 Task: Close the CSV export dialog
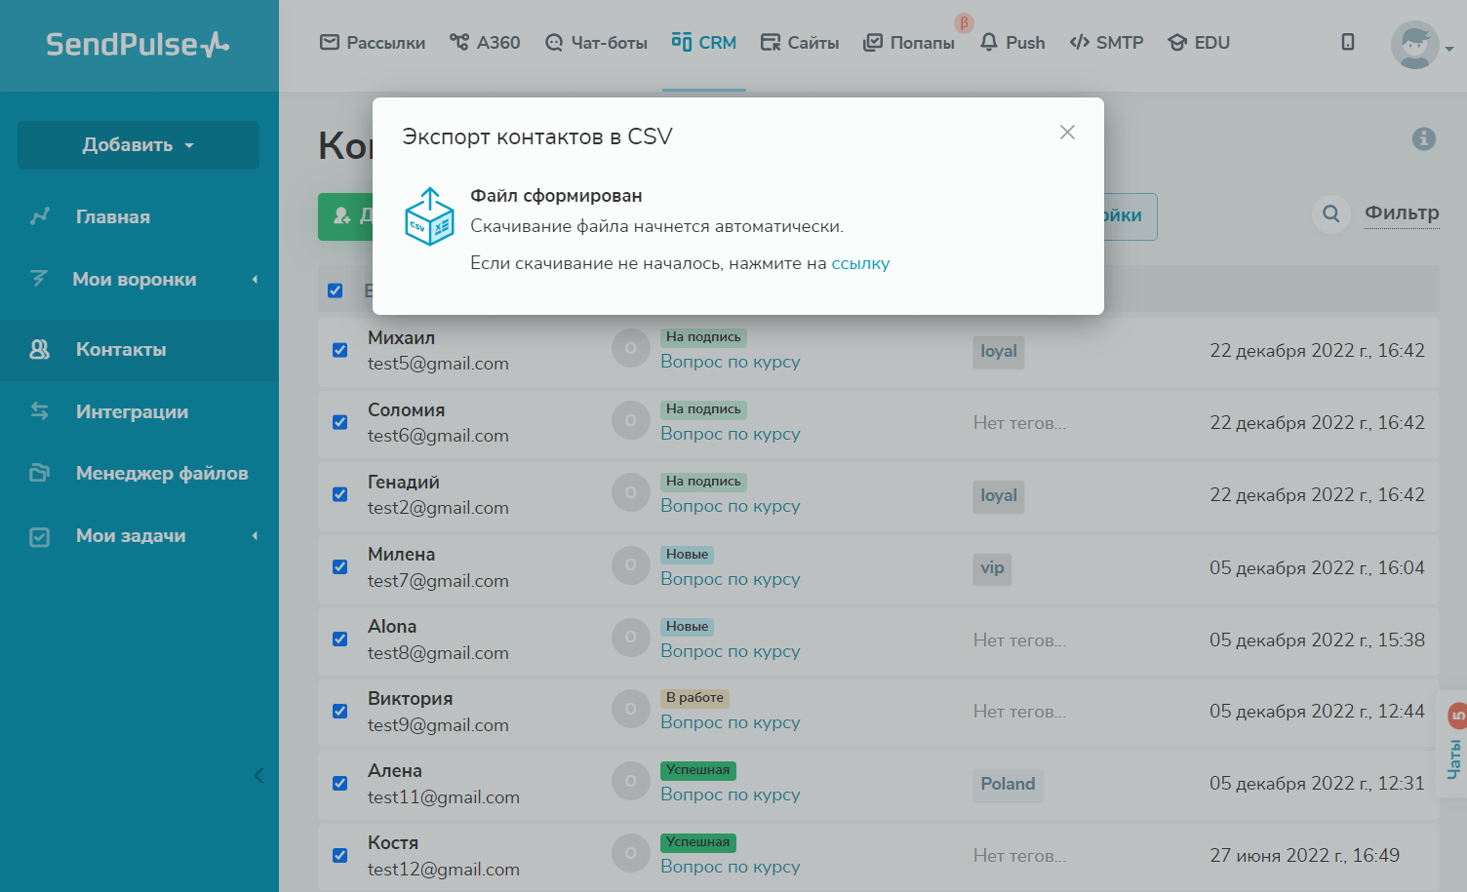point(1067,133)
